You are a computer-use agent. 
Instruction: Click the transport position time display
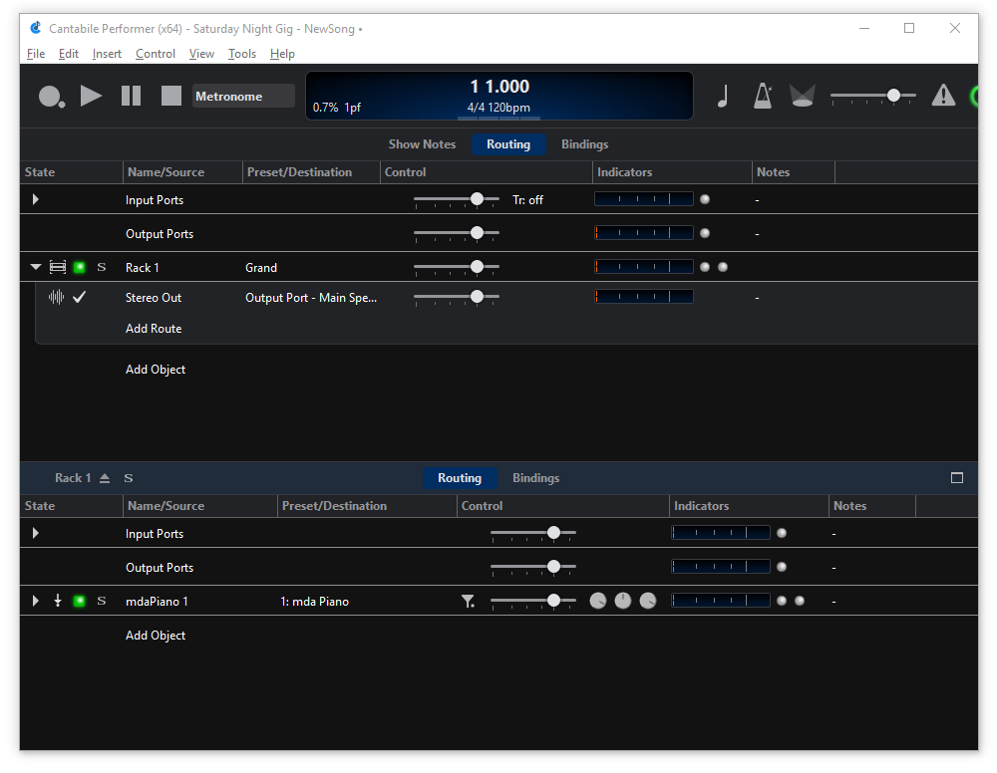click(x=499, y=87)
